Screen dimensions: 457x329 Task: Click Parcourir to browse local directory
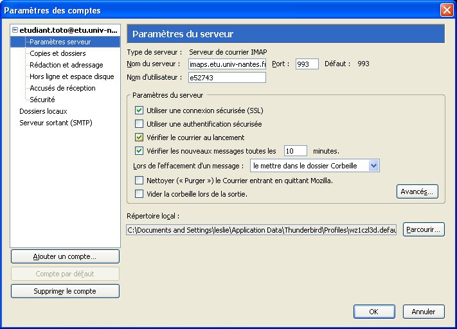424,229
